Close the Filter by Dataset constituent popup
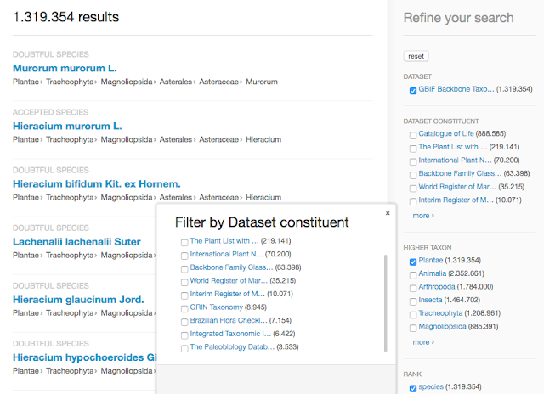 pyautogui.click(x=388, y=214)
